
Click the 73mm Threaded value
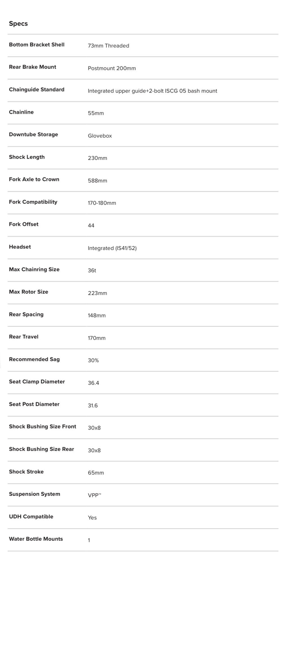click(108, 46)
